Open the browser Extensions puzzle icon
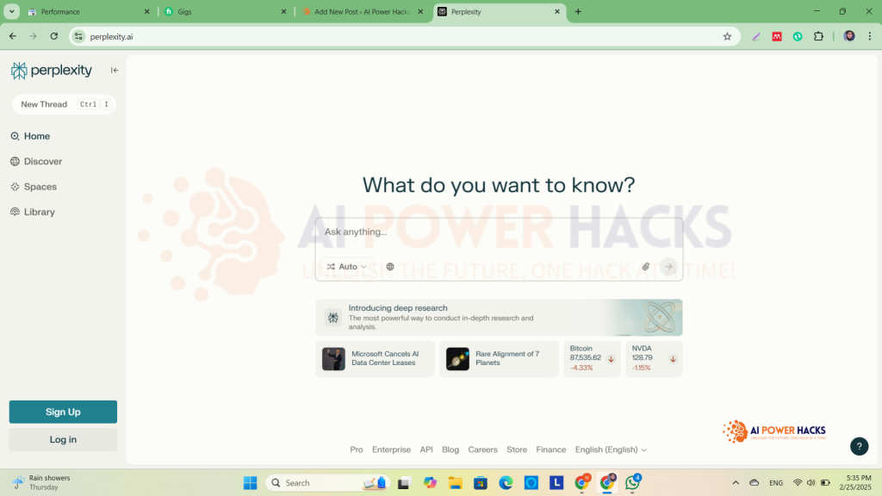Image resolution: width=882 pixels, height=496 pixels. pyautogui.click(x=818, y=36)
